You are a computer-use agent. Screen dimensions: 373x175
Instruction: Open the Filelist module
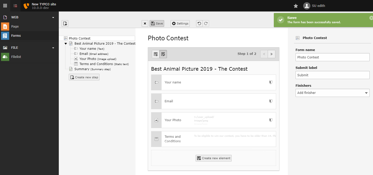[16, 57]
